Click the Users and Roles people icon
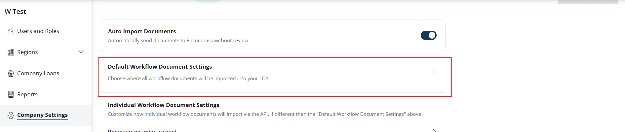The height and width of the screenshot is (132, 625). 11,31
